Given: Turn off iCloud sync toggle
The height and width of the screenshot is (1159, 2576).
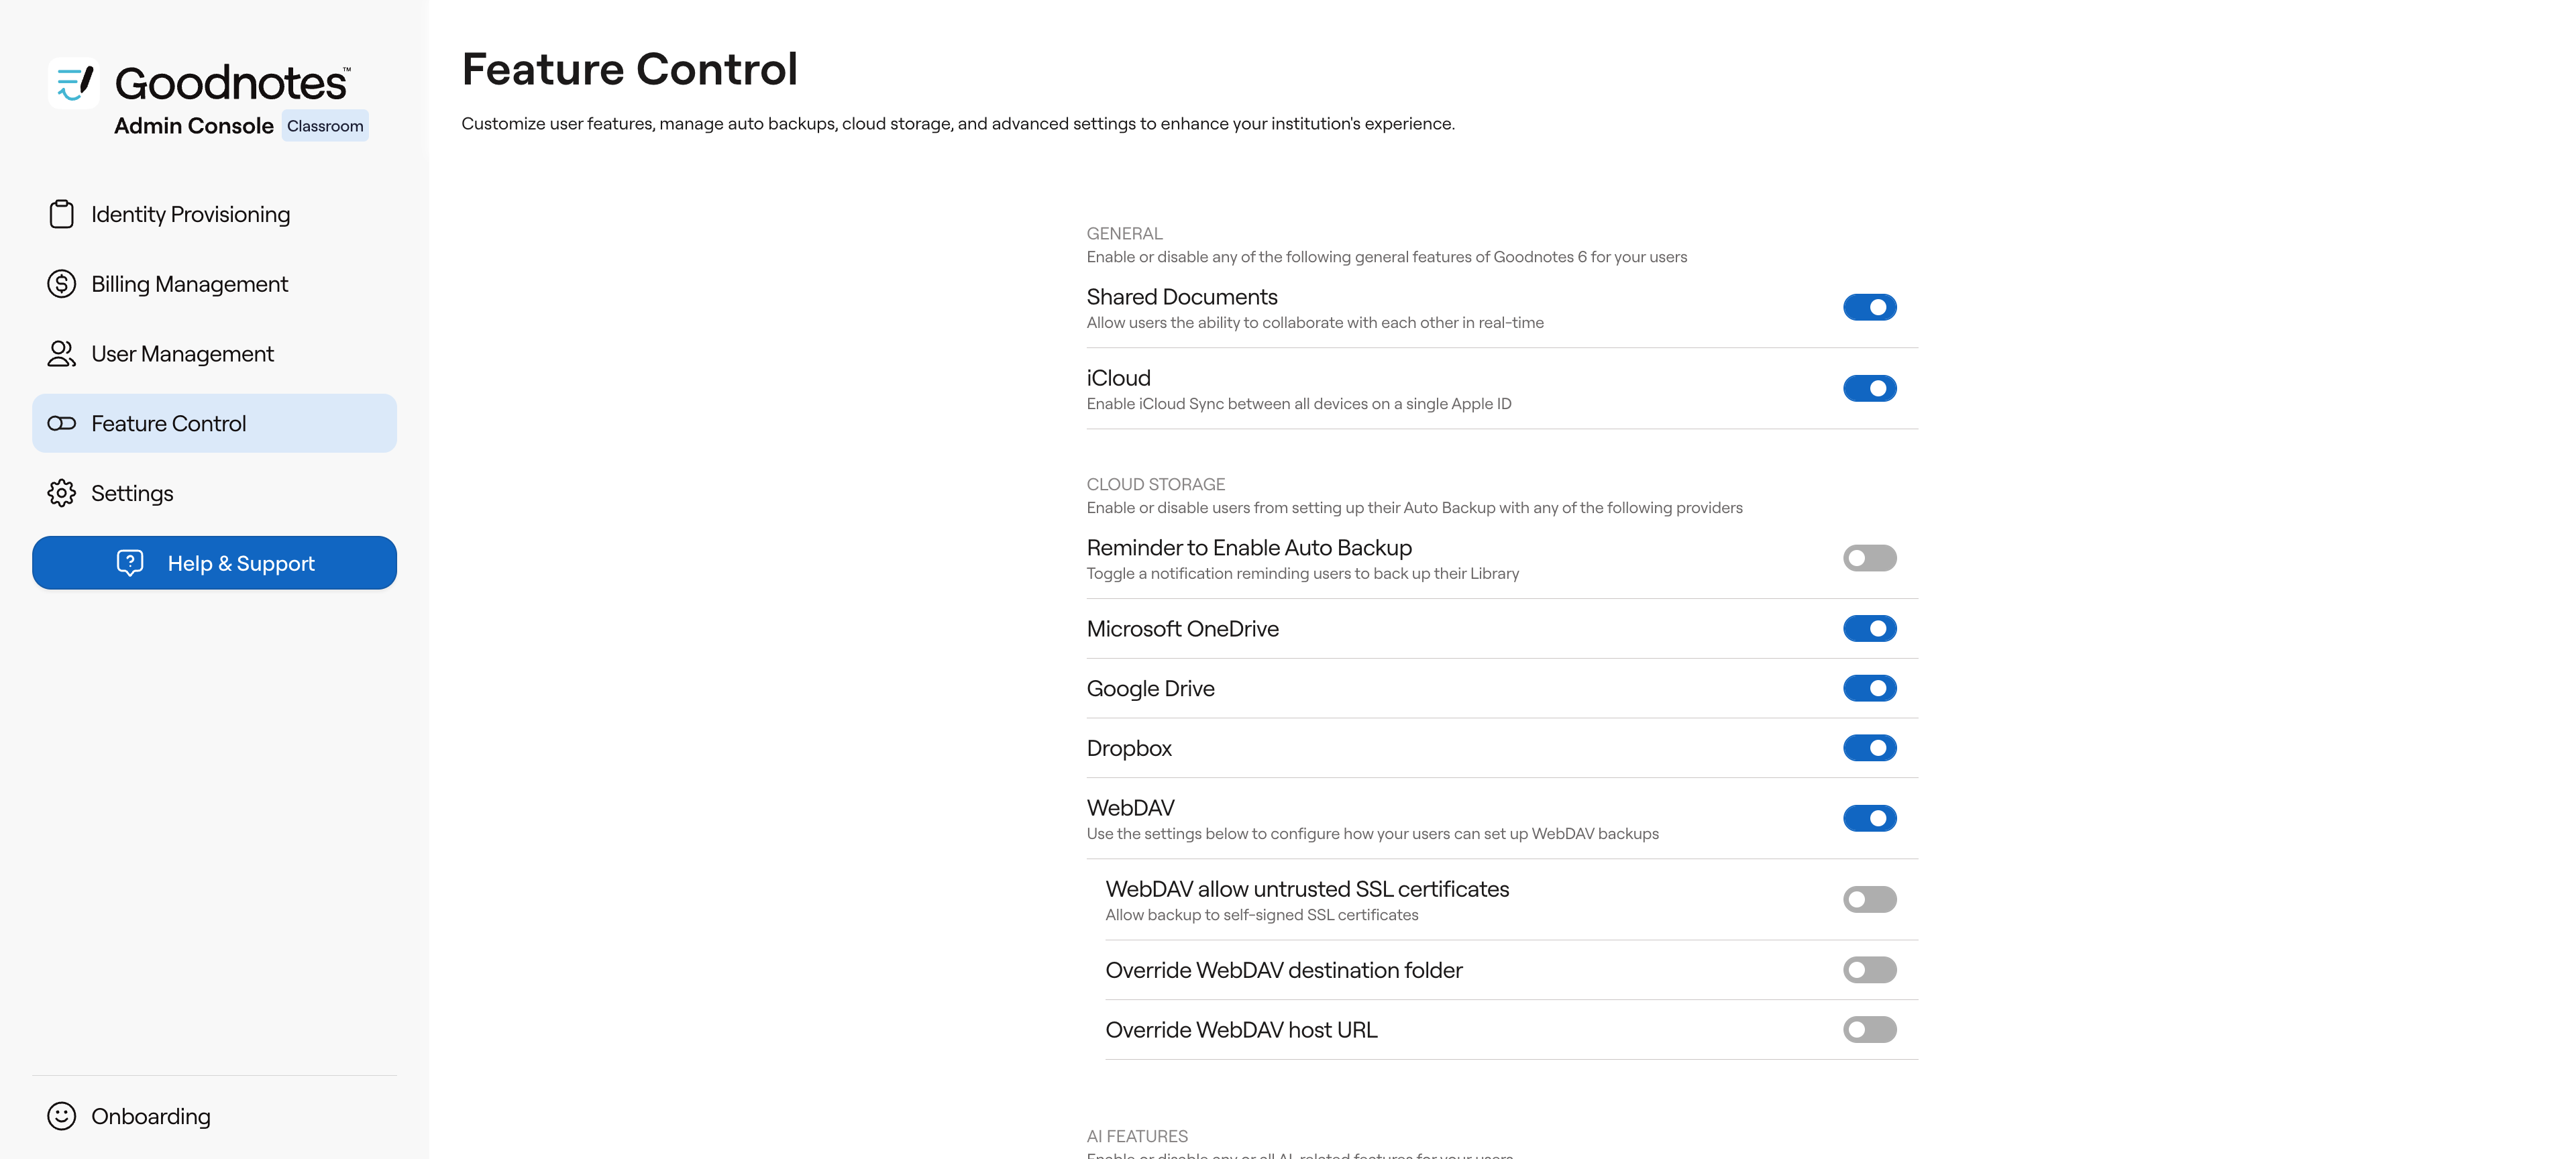Looking at the screenshot, I should [x=1869, y=388].
